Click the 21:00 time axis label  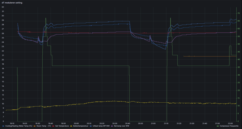[153, 124]
